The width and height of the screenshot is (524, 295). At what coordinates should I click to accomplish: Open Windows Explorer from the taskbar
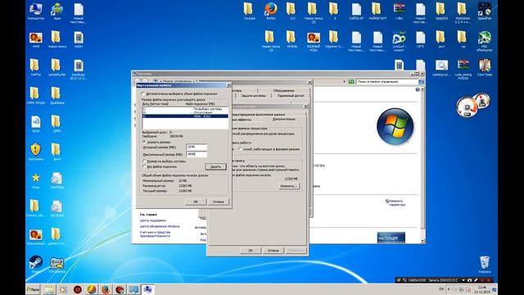click(x=49, y=289)
